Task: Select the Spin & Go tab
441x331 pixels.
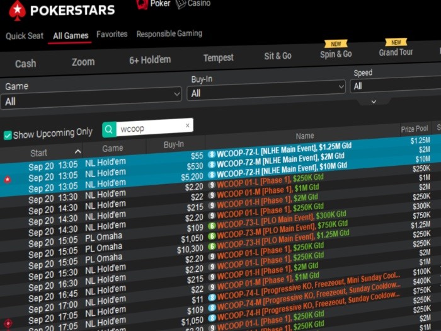Action: click(x=336, y=54)
